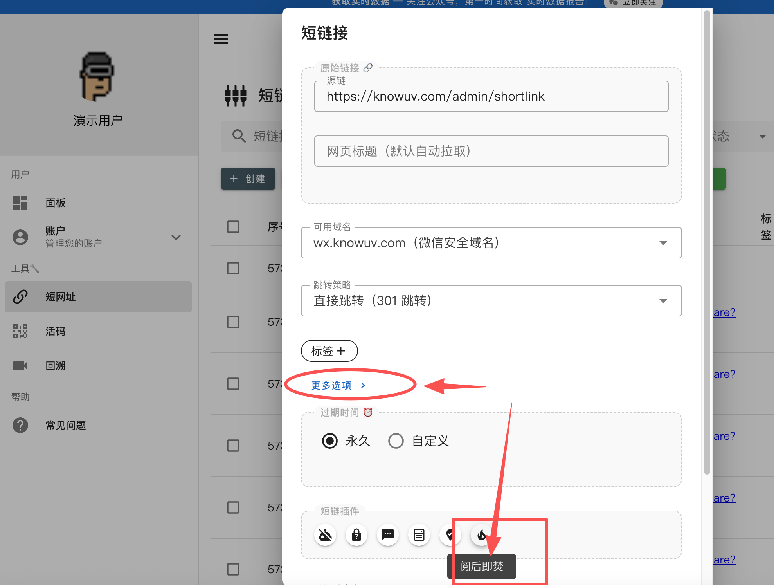Click the form page plugin icon
The height and width of the screenshot is (585, 774).
click(x=419, y=534)
